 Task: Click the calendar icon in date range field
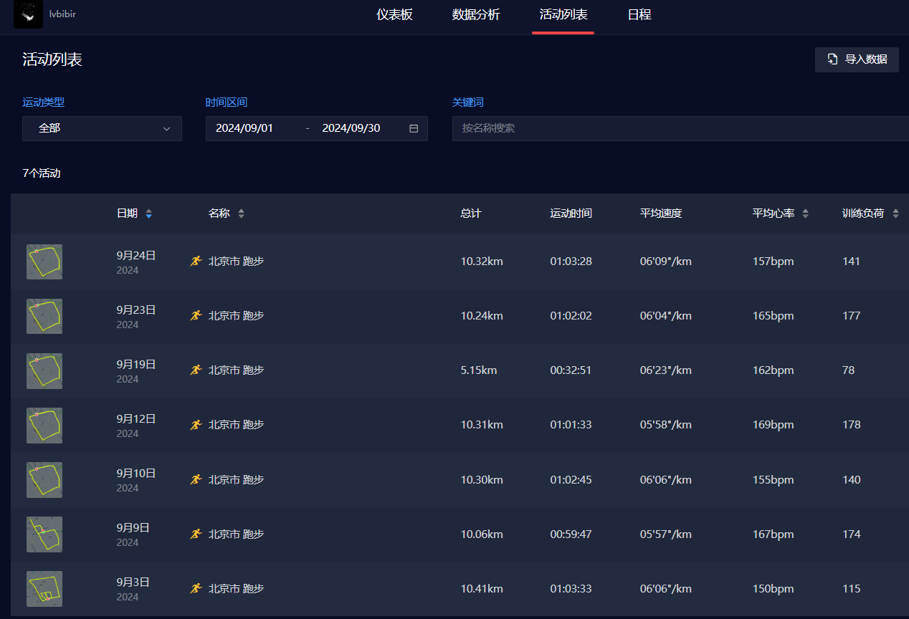[x=414, y=128]
